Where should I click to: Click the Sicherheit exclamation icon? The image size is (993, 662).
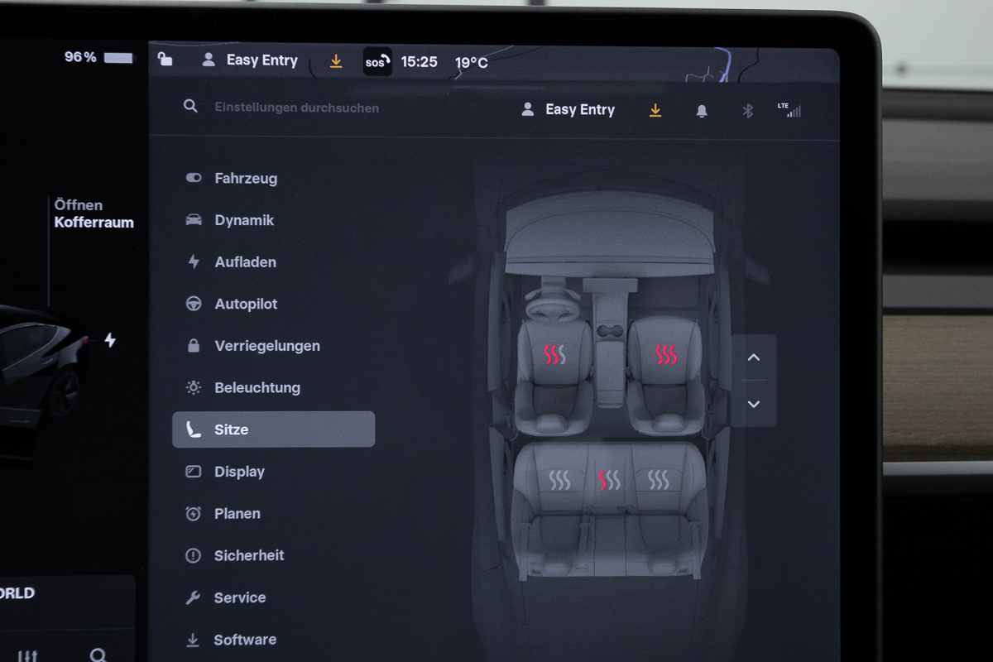[194, 555]
